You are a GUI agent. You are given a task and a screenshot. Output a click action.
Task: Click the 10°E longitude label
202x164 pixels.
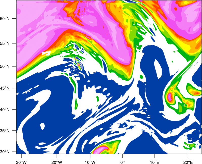(155, 162)
